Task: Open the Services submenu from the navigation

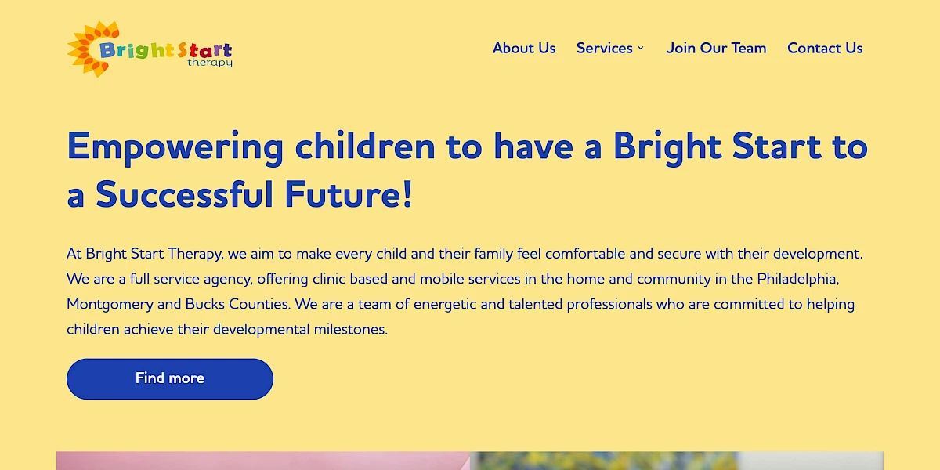Action: click(610, 49)
